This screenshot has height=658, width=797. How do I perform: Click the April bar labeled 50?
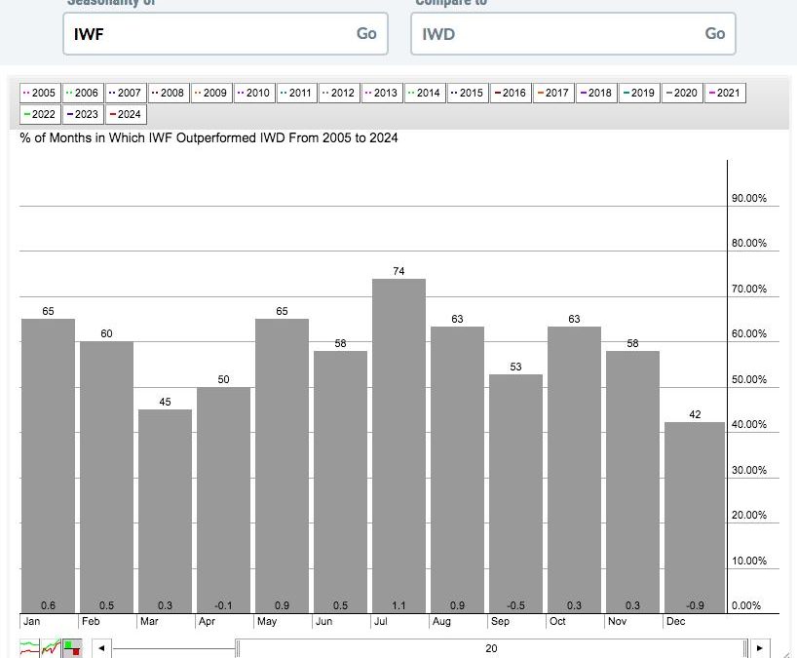pos(224,500)
